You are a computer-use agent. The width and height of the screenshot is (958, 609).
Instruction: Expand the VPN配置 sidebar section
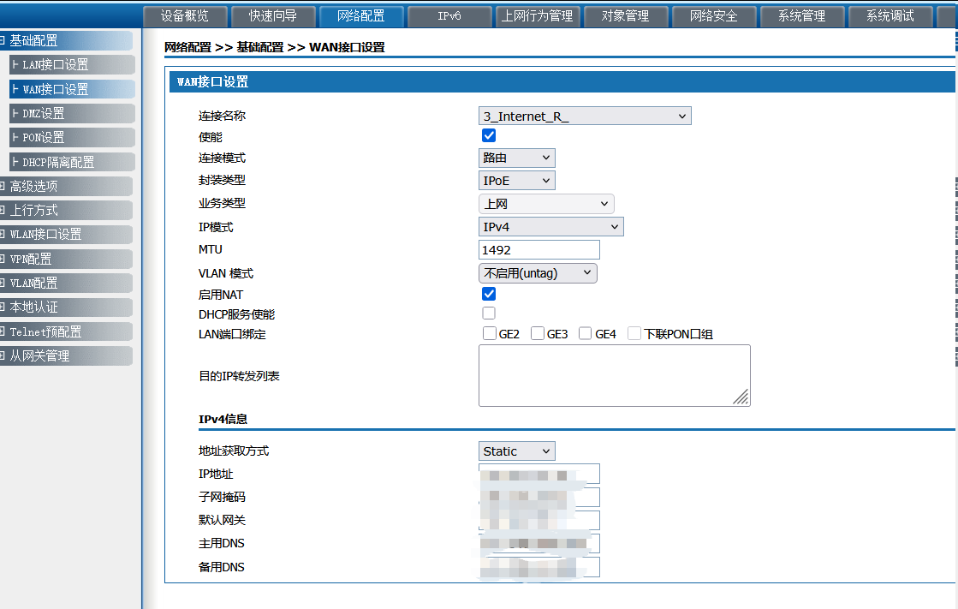(x=66, y=260)
